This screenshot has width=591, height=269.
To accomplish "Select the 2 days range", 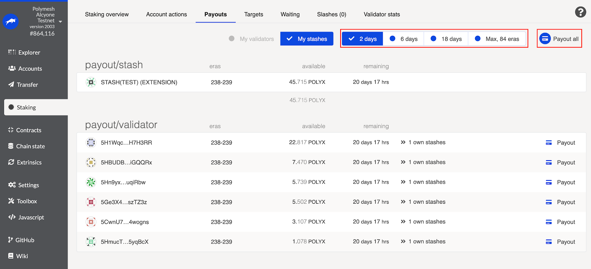I will pyautogui.click(x=362, y=39).
